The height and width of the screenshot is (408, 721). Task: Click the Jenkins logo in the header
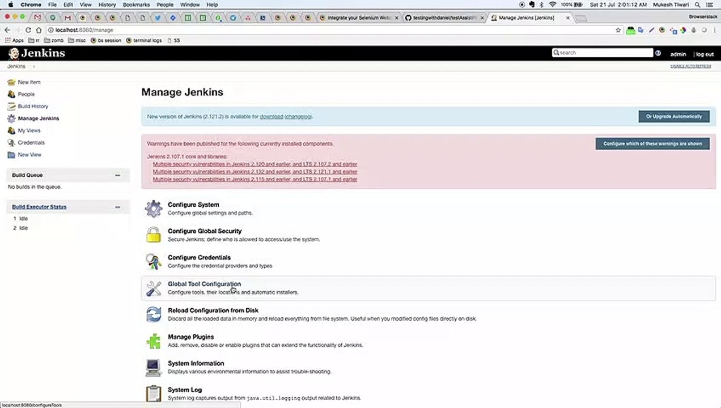pyautogui.click(x=37, y=53)
